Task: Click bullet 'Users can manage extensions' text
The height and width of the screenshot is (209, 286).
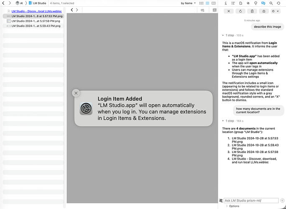Action: click(x=253, y=73)
